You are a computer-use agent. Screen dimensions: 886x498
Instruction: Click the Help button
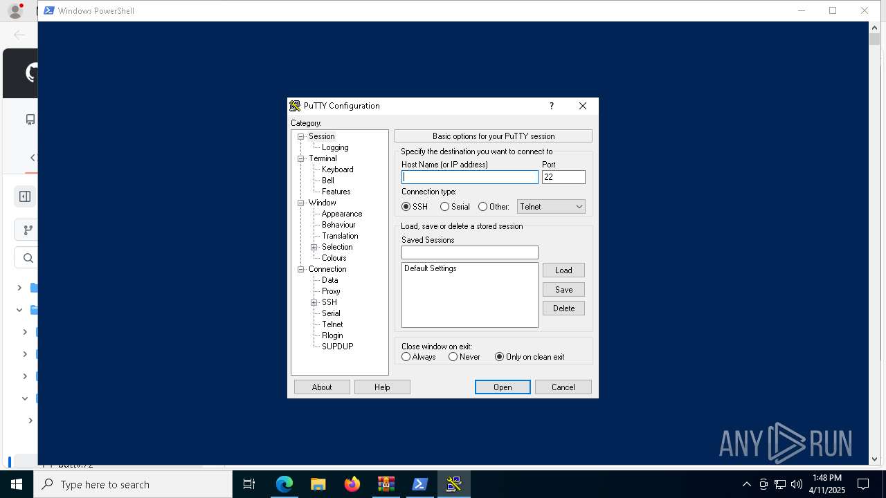point(382,387)
